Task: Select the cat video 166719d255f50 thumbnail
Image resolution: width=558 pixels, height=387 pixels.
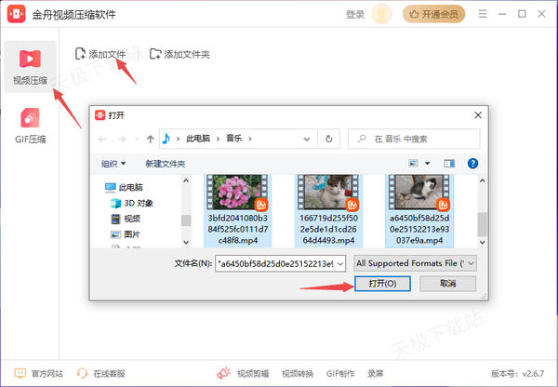Action: tap(328, 192)
